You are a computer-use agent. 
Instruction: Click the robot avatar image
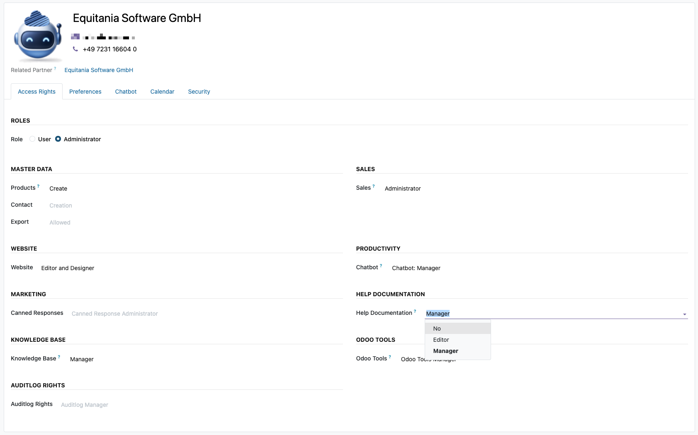tap(38, 36)
